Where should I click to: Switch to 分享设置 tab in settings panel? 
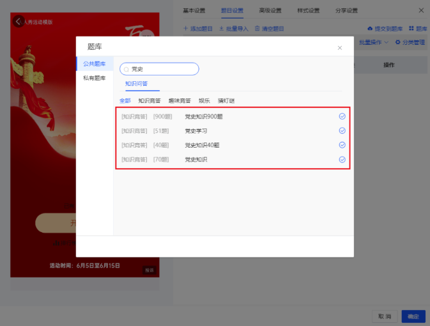346,10
